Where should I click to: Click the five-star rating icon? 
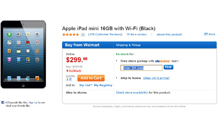(71, 34)
